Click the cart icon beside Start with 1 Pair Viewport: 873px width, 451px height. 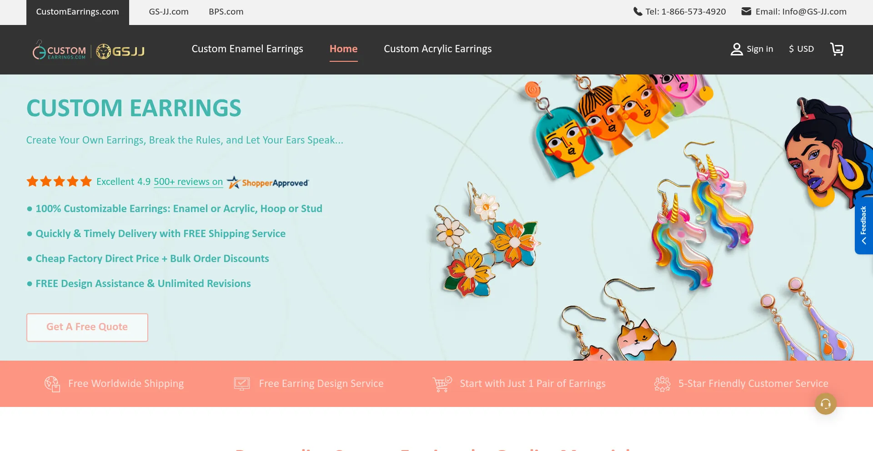442,384
